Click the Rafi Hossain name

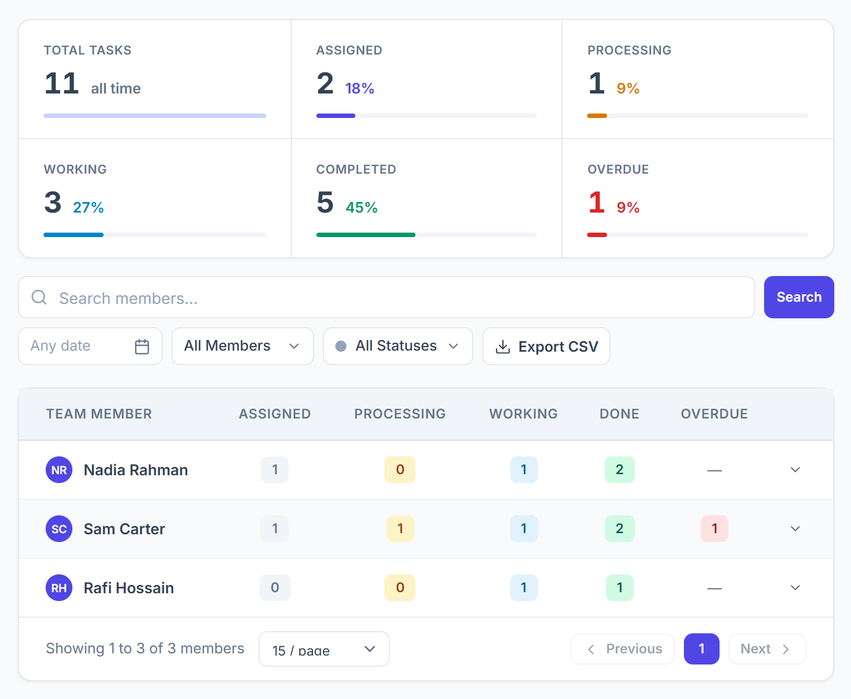129,588
